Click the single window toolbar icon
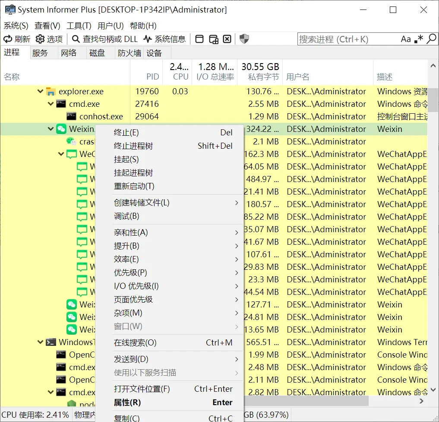Image resolution: width=439 pixels, height=422 pixels. click(x=199, y=39)
